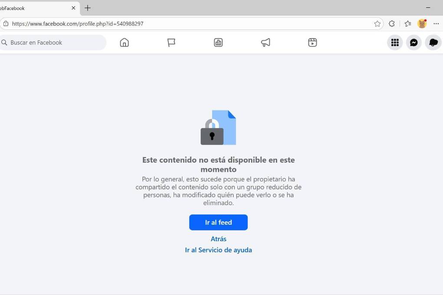Open the browser profile avatar
Screen dimensions: 443x295
pos(422,24)
